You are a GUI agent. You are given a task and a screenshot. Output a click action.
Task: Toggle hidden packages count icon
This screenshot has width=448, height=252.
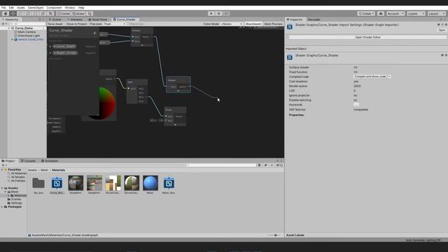[279, 165]
